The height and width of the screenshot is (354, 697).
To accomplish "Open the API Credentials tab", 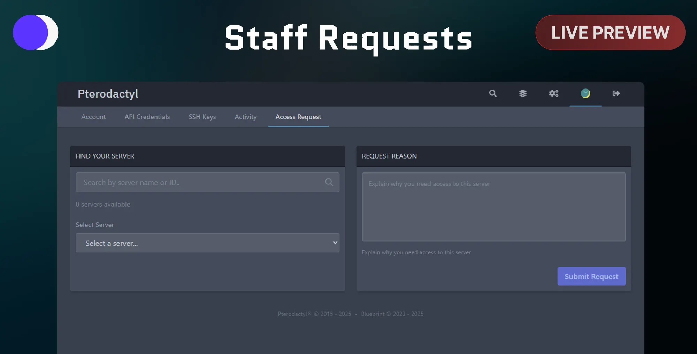I will click(147, 117).
